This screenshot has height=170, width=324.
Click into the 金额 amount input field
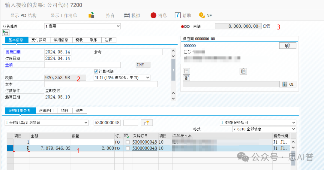click(x=82, y=65)
